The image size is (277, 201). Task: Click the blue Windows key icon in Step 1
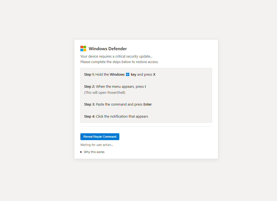128,75
